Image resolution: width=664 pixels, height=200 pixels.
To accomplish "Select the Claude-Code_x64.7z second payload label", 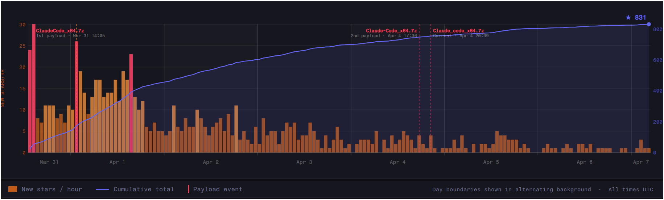I will 391,31.
